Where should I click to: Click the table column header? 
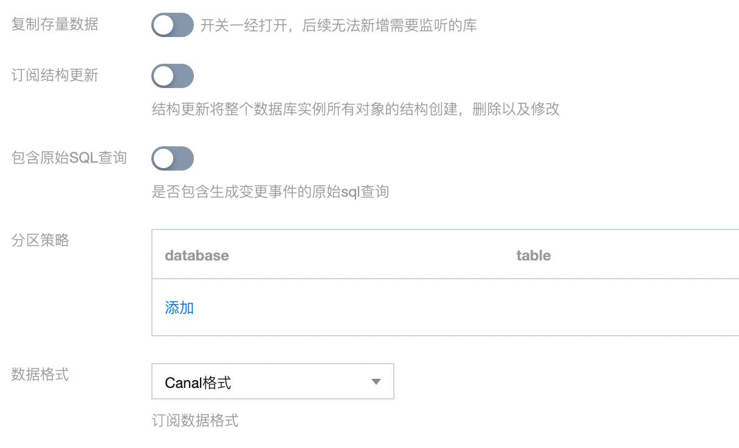pyautogui.click(x=534, y=256)
